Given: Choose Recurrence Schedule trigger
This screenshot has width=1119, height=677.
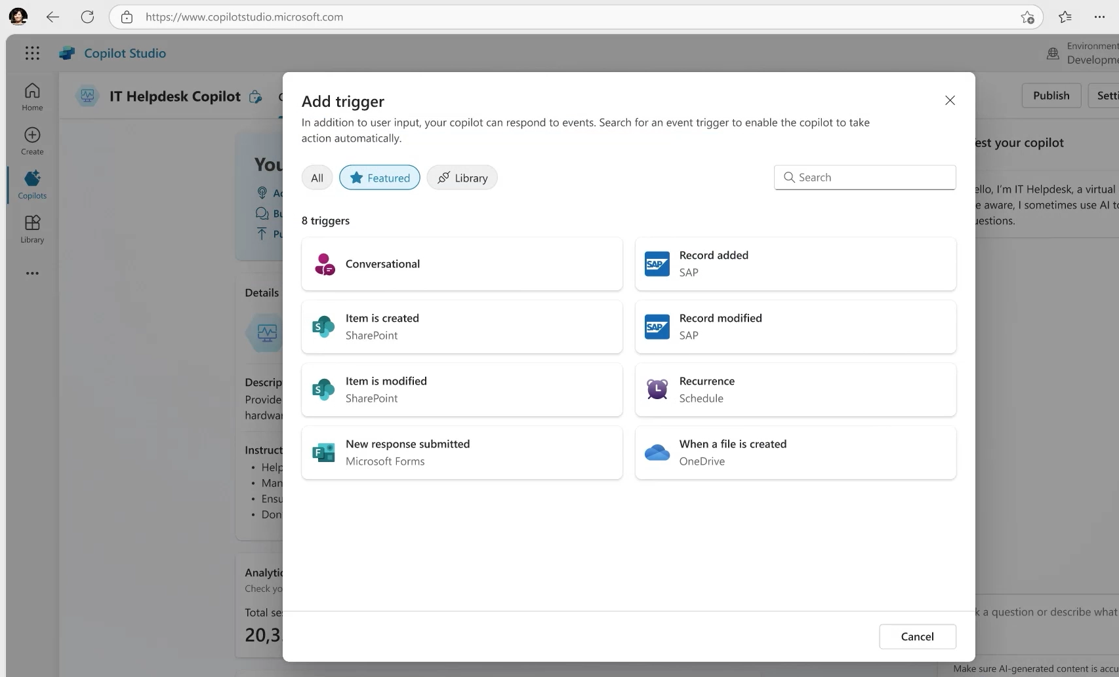Looking at the screenshot, I should coord(796,390).
